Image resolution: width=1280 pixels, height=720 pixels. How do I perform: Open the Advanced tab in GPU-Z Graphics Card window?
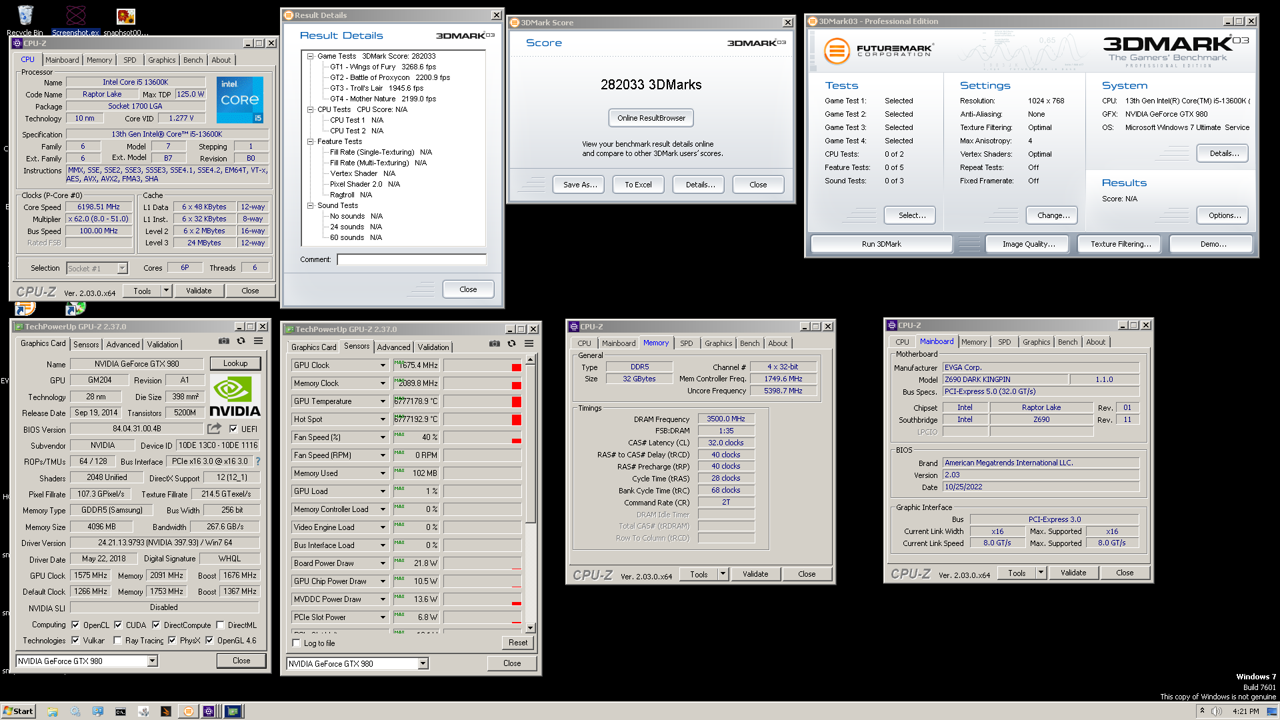pyautogui.click(x=123, y=345)
